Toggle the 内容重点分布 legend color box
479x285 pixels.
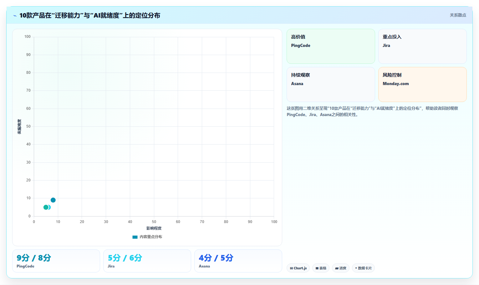click(x=135, y=237)
